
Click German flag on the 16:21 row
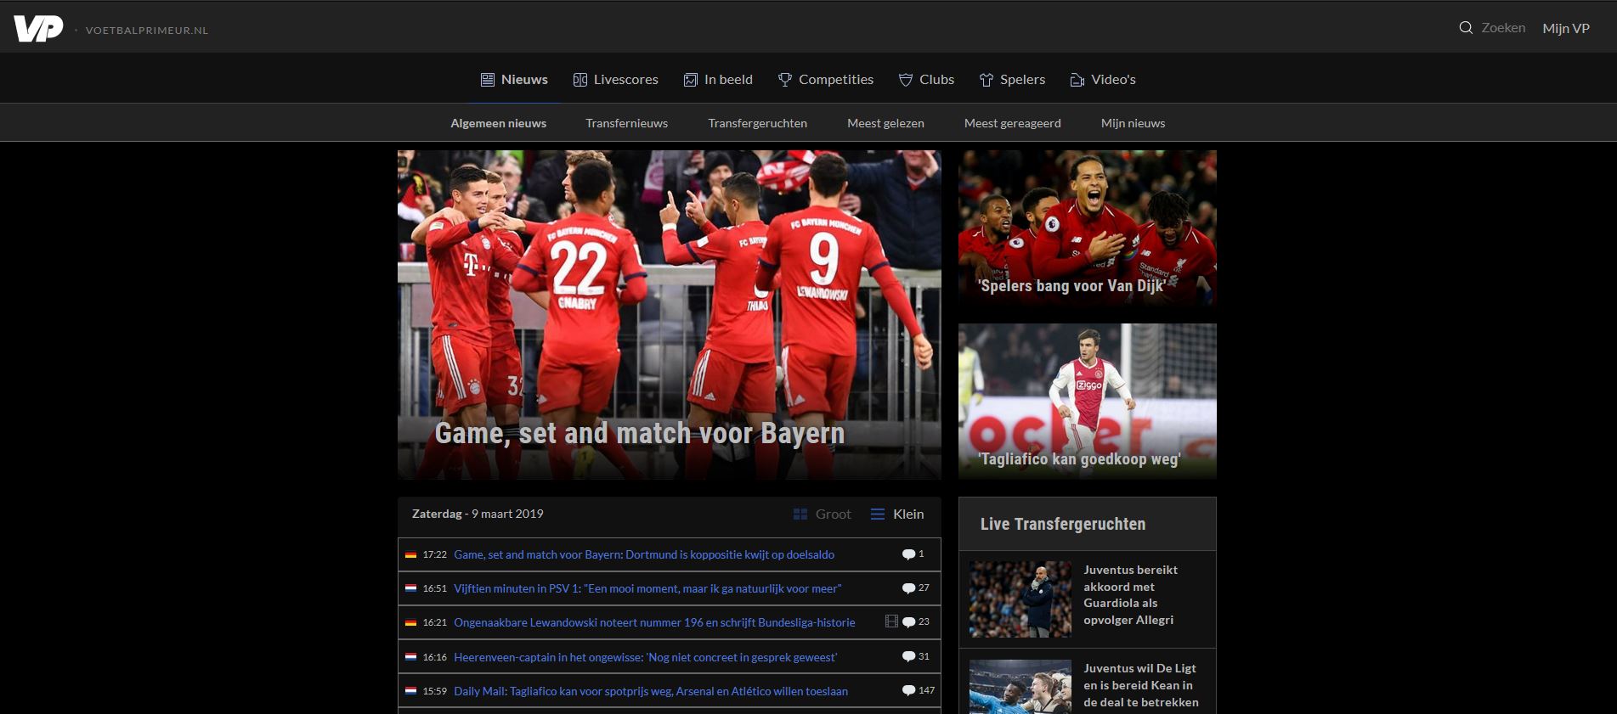pos(411,622)
